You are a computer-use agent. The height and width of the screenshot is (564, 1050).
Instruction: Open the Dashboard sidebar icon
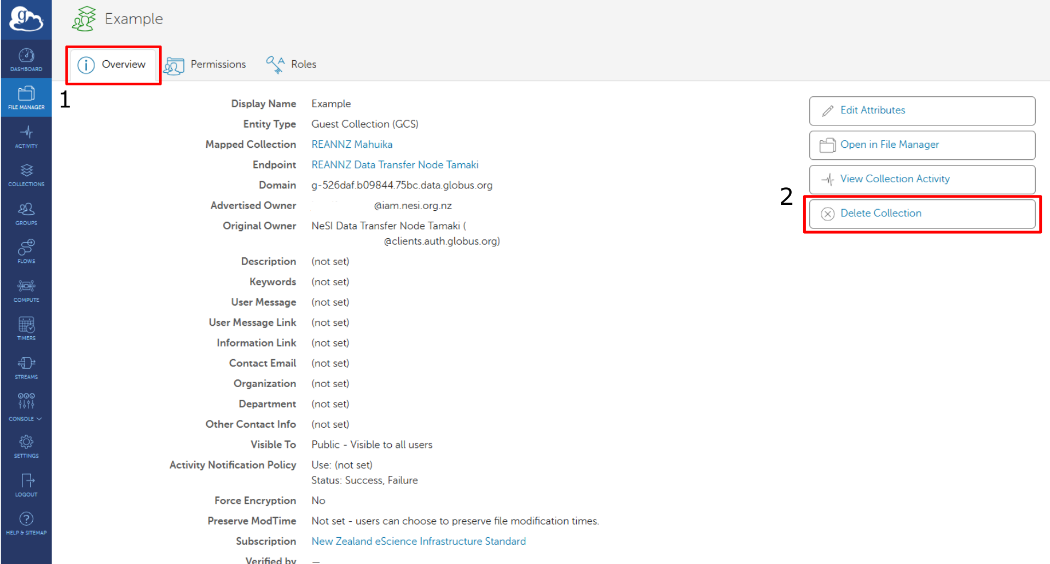(26, 59)
